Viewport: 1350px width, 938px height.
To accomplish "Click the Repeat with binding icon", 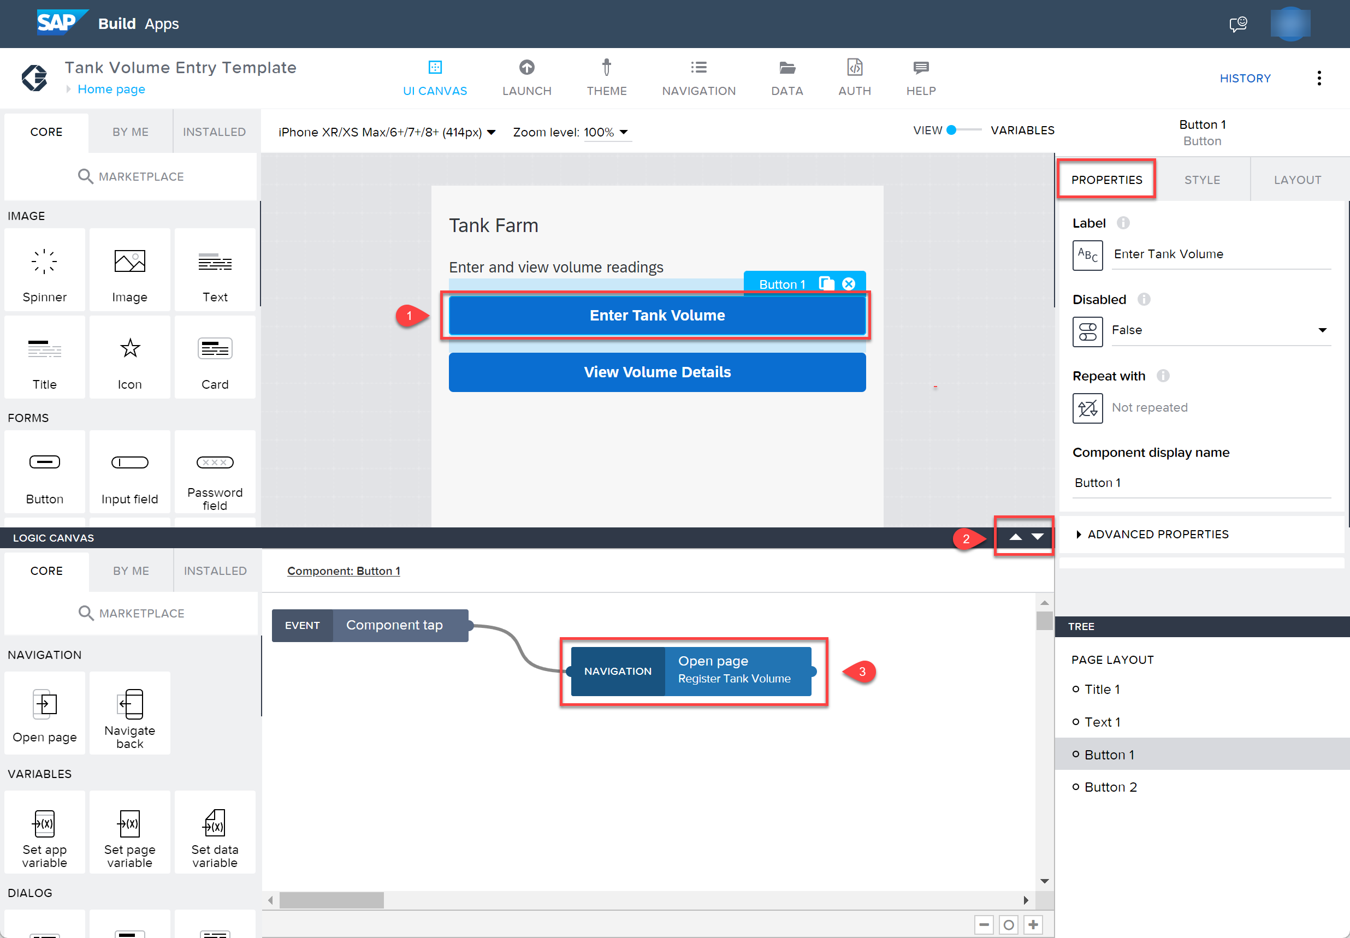I will [x=1087, y=408].
